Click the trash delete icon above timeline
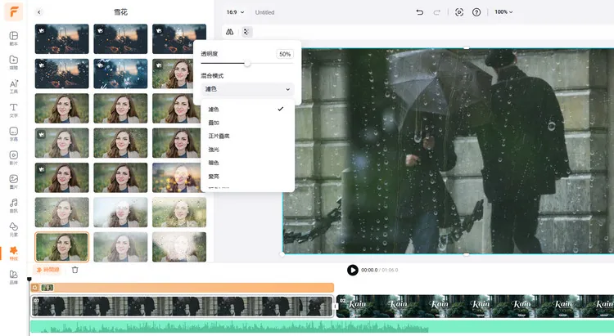Screen dimensions: 614x336 75,270
